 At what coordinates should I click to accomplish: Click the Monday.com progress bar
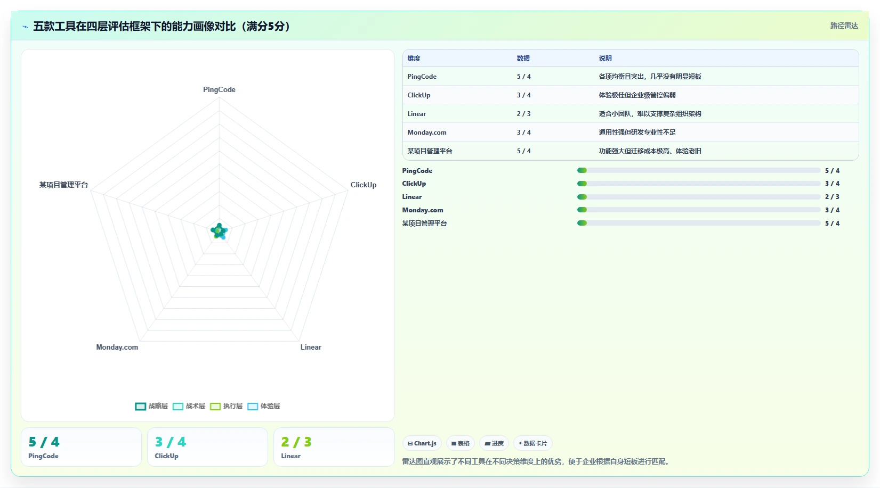(699, 210)
